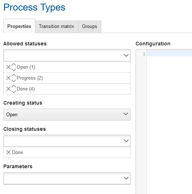Open the Creating status dropdown
The width and height of the screenshot is (192, 194).
67,114
